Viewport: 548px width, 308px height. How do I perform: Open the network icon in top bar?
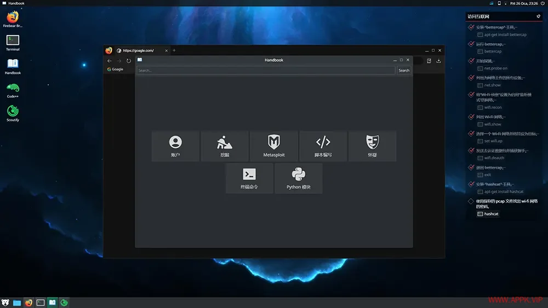click(492, 3)
